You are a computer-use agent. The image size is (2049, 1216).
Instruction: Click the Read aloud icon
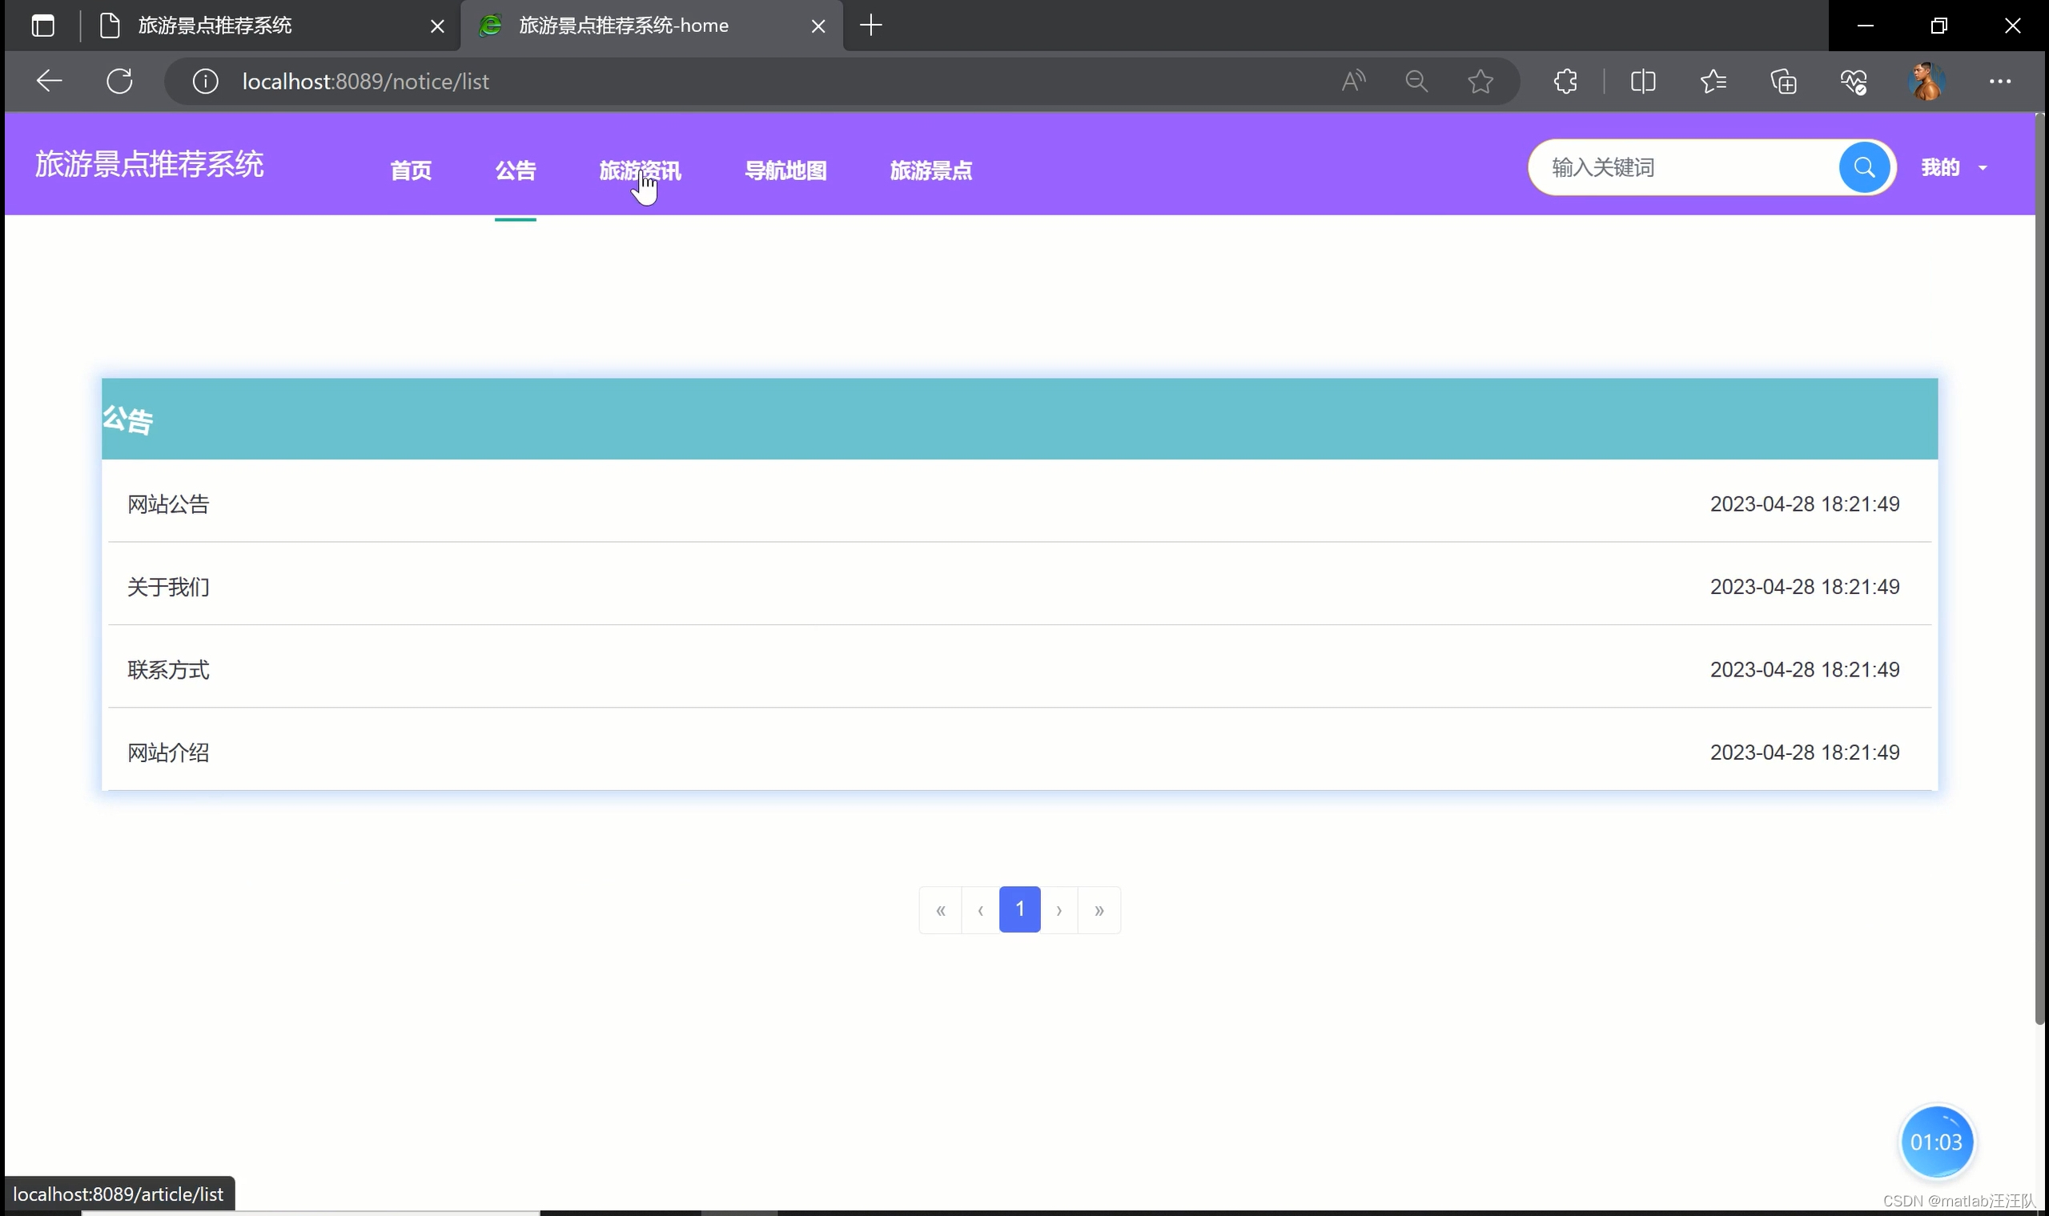pyautogui.click(x=1353, y=81)
